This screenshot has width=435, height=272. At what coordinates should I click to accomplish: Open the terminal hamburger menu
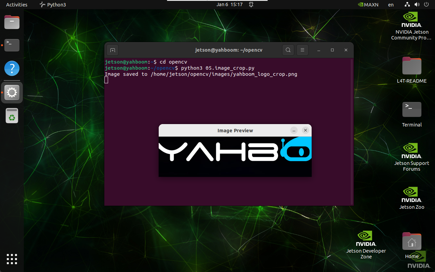(302, 50)
